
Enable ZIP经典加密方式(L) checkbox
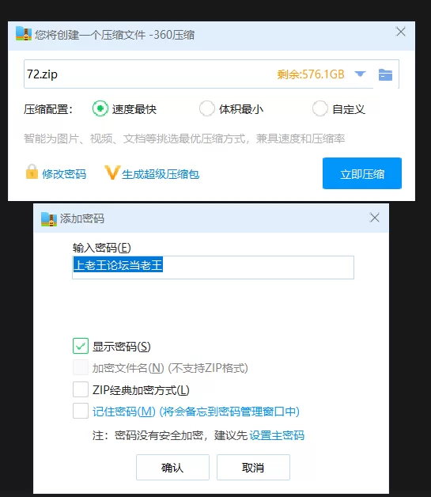click(x=81, y=389)
